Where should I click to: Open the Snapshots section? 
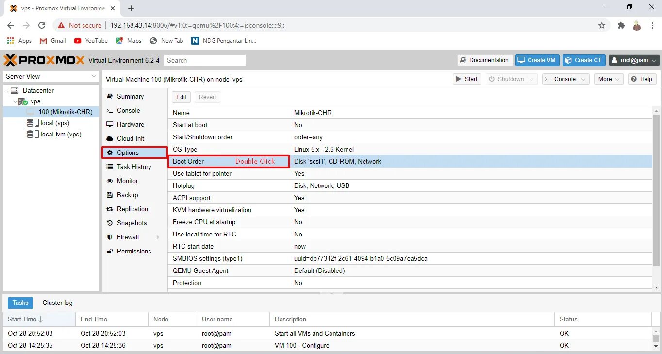point(132,223)
